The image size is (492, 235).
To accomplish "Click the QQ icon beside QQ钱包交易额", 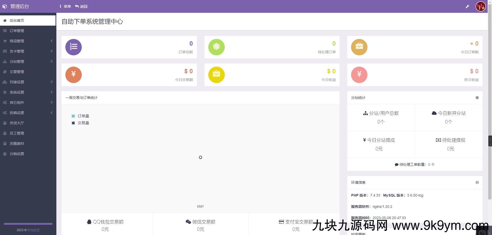I will (89, 221).
